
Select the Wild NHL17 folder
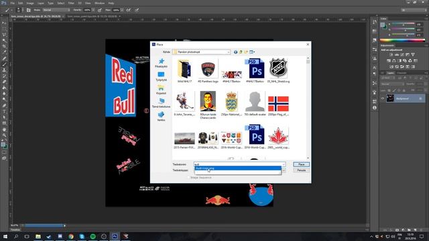coord(185,70)
